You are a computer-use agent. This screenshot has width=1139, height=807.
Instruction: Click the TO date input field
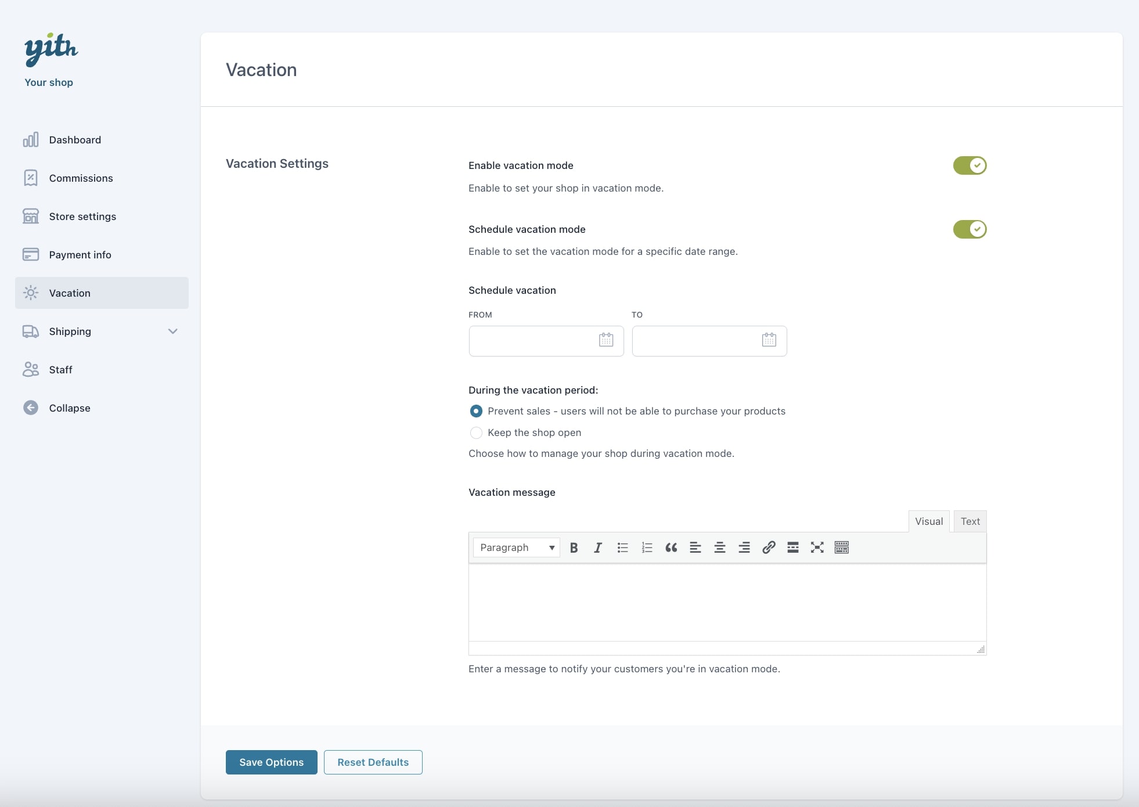click(695, 341)
